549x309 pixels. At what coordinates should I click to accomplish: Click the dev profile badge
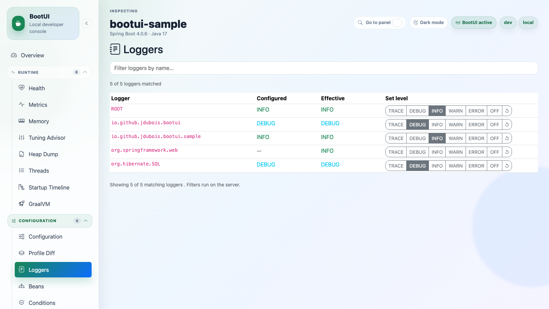[508, 23]
